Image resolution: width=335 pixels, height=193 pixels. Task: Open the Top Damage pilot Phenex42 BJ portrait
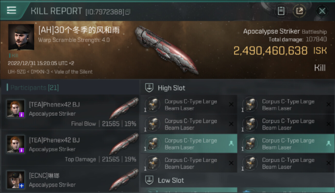(x=16, y=144)
